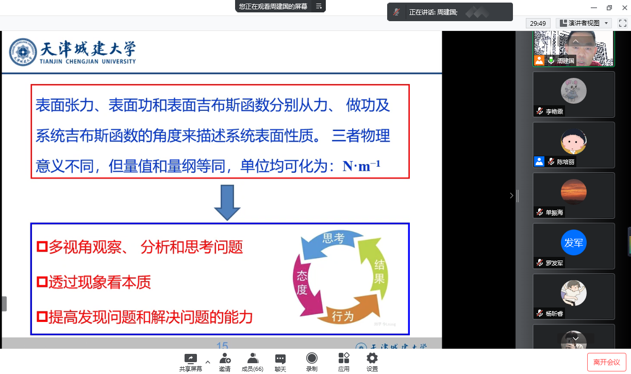Open the 设置 settings gear
Screen dimensions: 631x374
[x=372, y=359]
